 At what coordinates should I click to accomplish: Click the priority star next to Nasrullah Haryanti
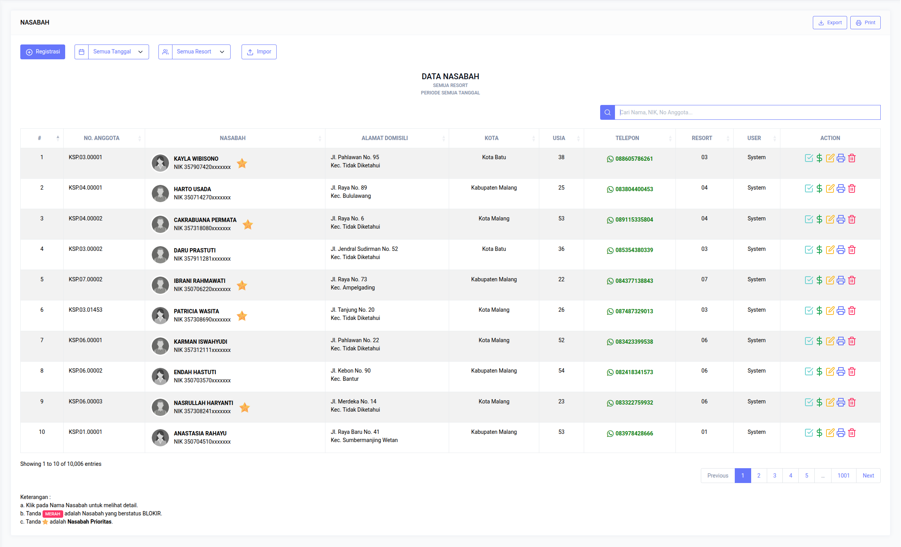[x=245, y=407]
